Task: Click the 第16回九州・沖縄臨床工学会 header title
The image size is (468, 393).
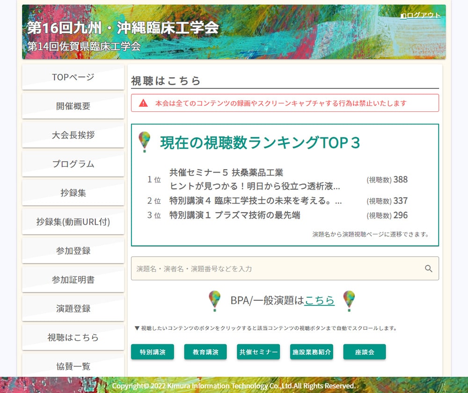Action: (x=123, y=28)
